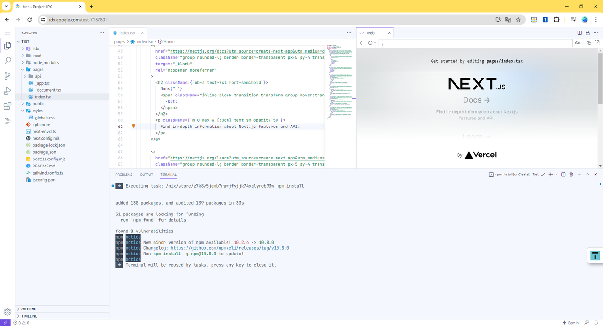The height and width of the screenshot is (326, 603).
Task: Click the remote window indicator in status bar
Action: (x=5, y=323)
